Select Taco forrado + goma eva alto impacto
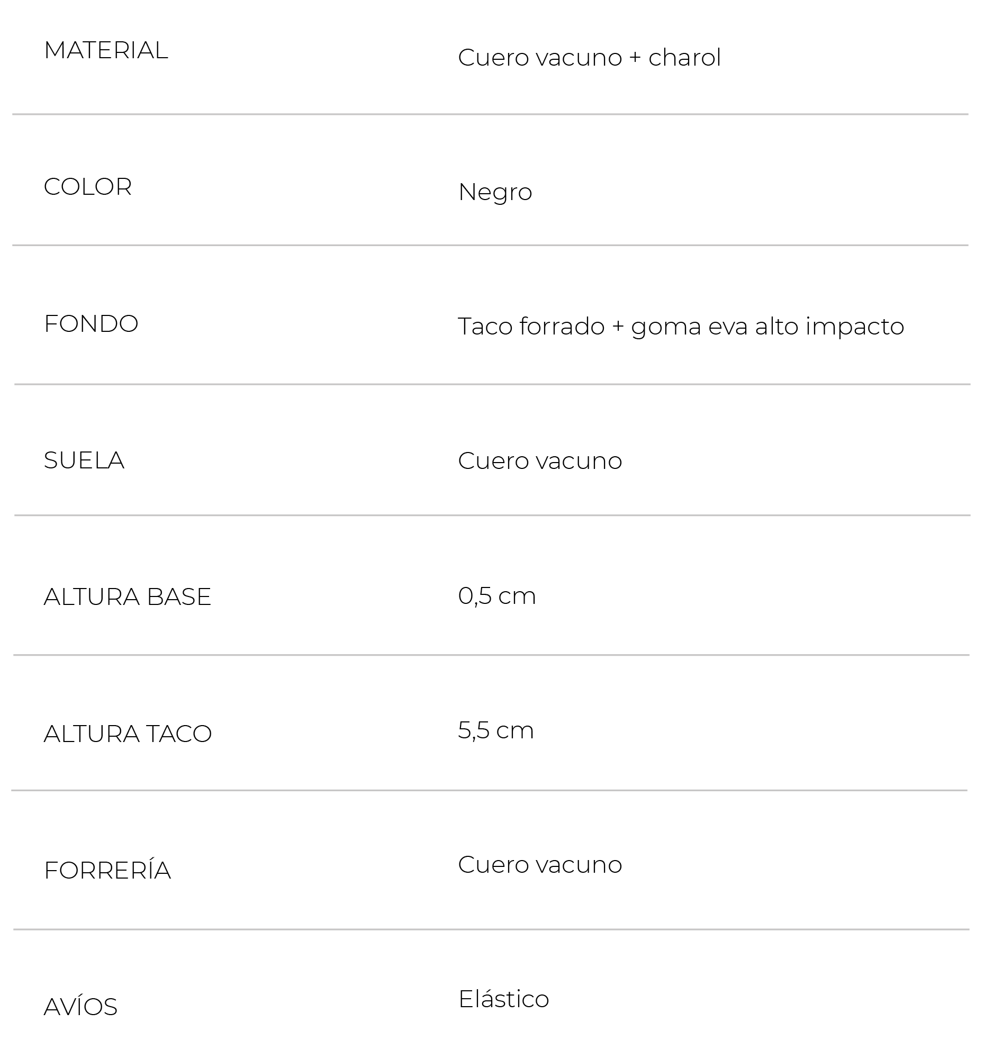 coord(681,327)
